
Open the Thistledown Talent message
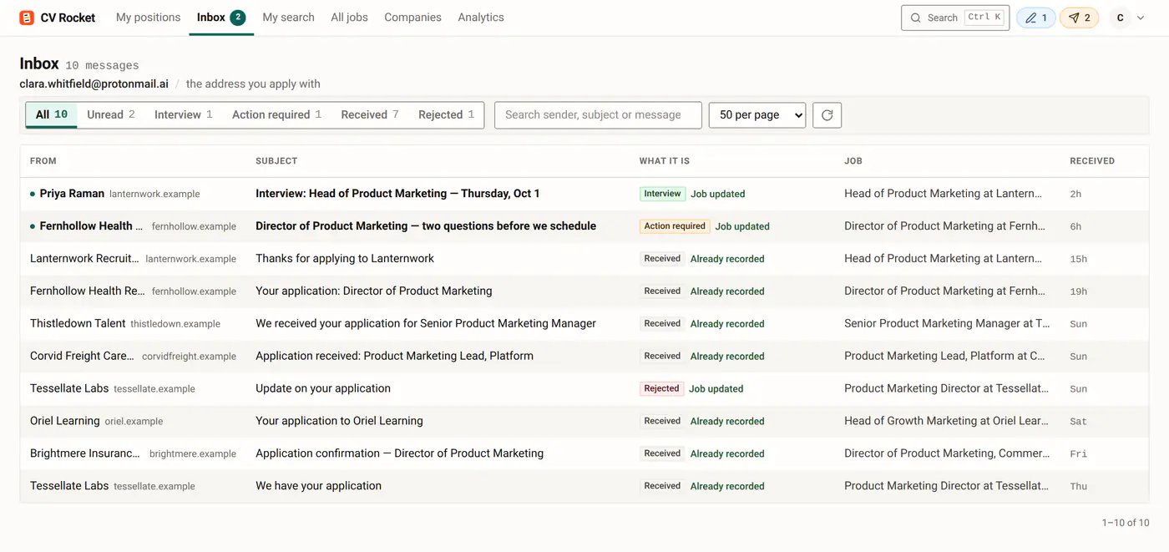click(584, 324)
